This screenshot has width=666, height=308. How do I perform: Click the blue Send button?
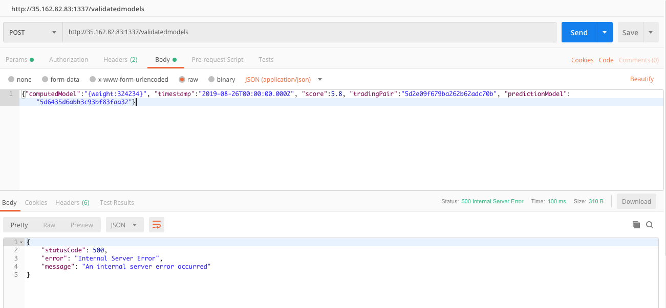tap(579, 32)
